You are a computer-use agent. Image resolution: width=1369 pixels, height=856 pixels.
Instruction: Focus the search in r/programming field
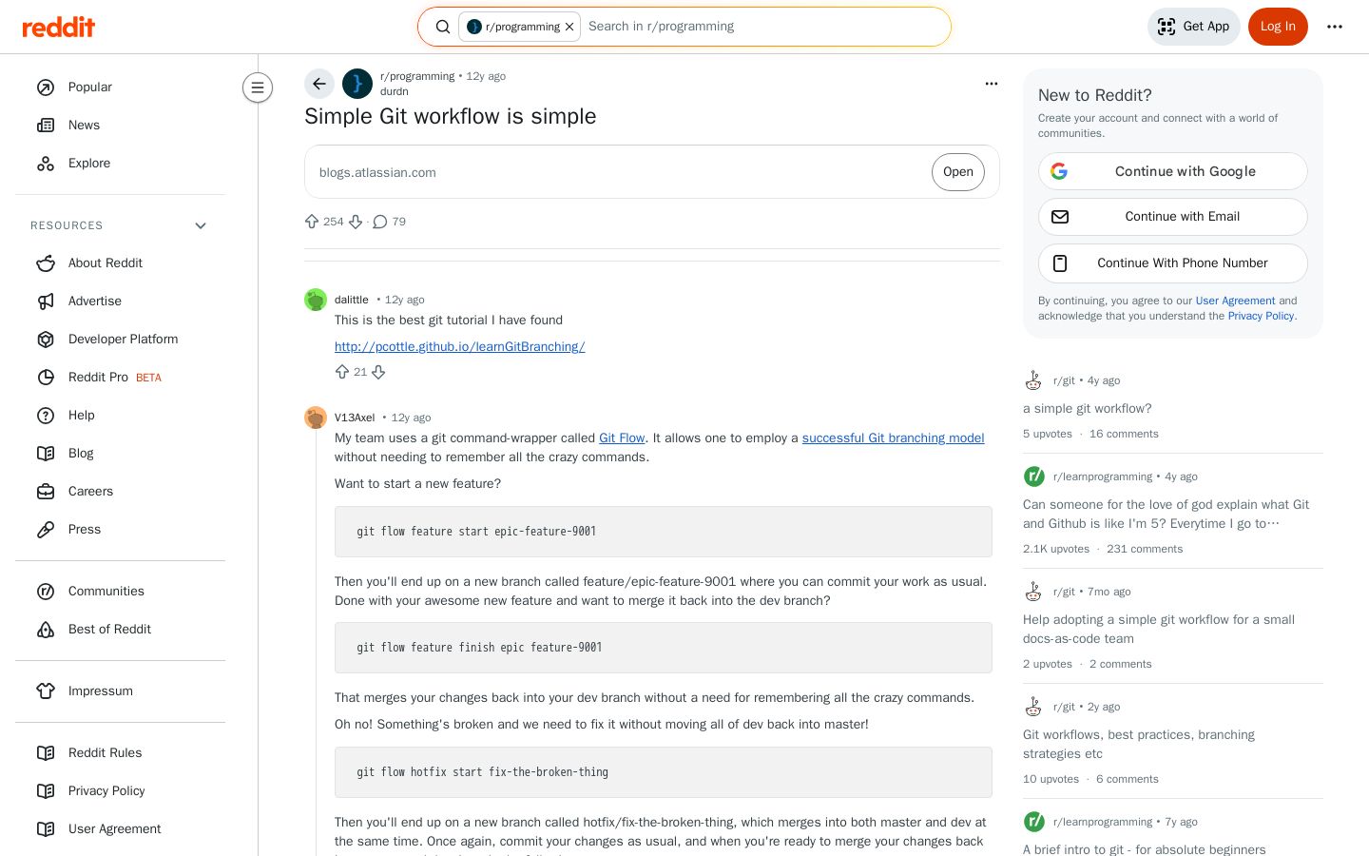(761, 27)
